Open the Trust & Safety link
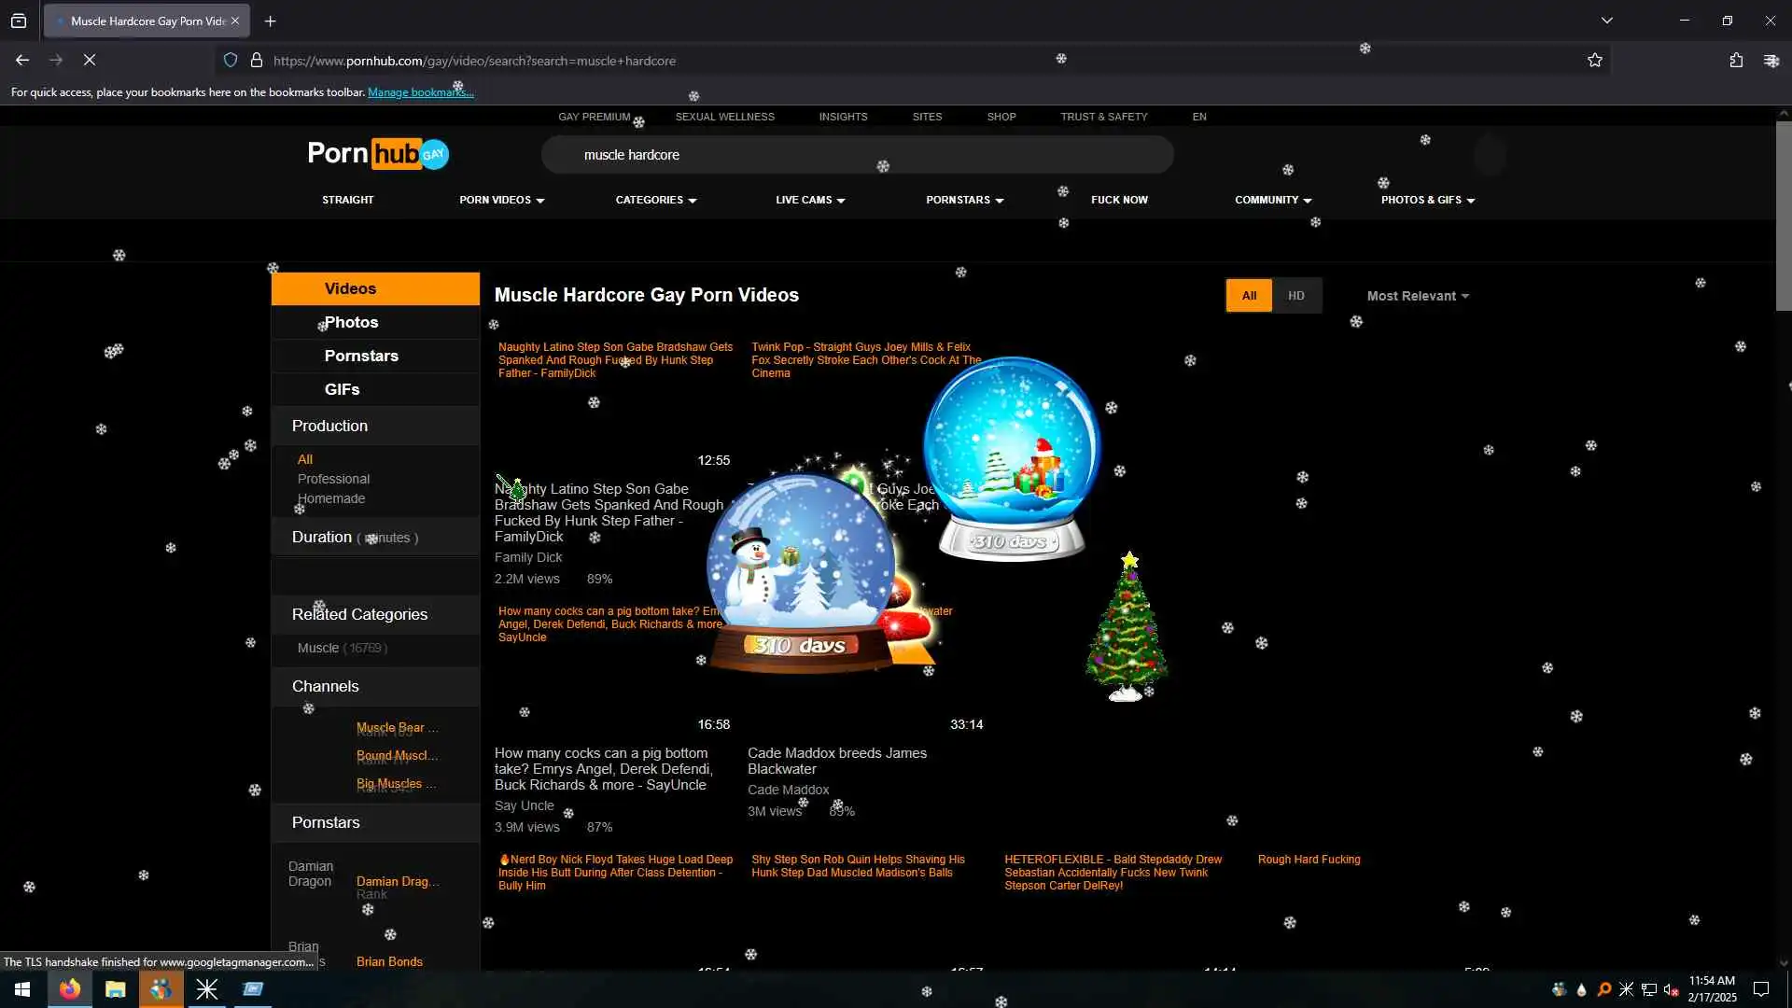1792x1008 pixels. [1103, 117]
